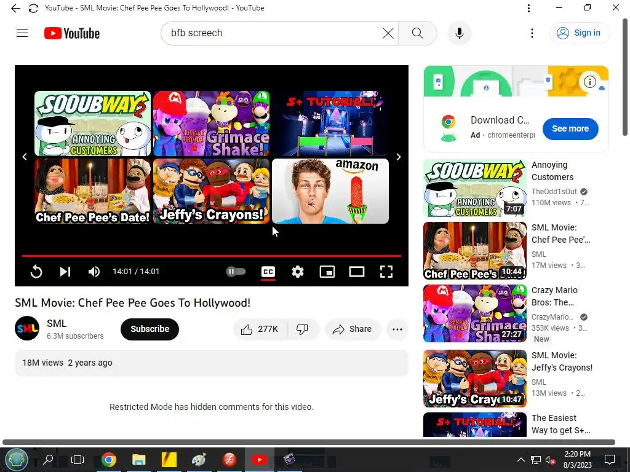Run the search with the magnifier button

click(x=418, y=33)
